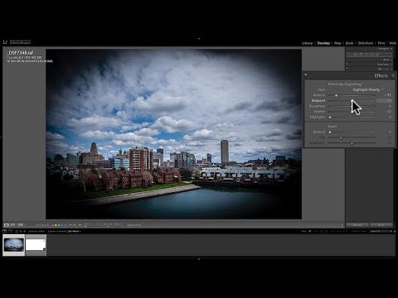Screen dimensions: 398x298
Task: Click the vignette Highlights slider handle
Action: click(x=329, y=118)
